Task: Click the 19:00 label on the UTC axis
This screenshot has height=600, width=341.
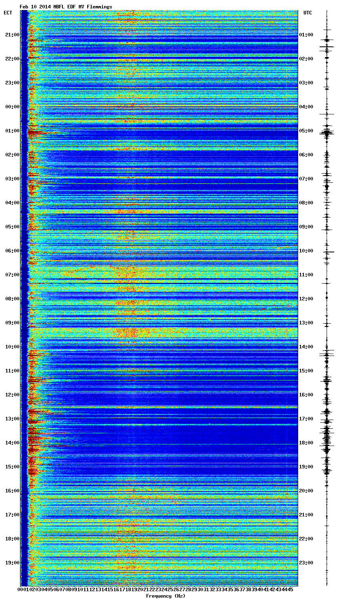Action: coord(306,467)
